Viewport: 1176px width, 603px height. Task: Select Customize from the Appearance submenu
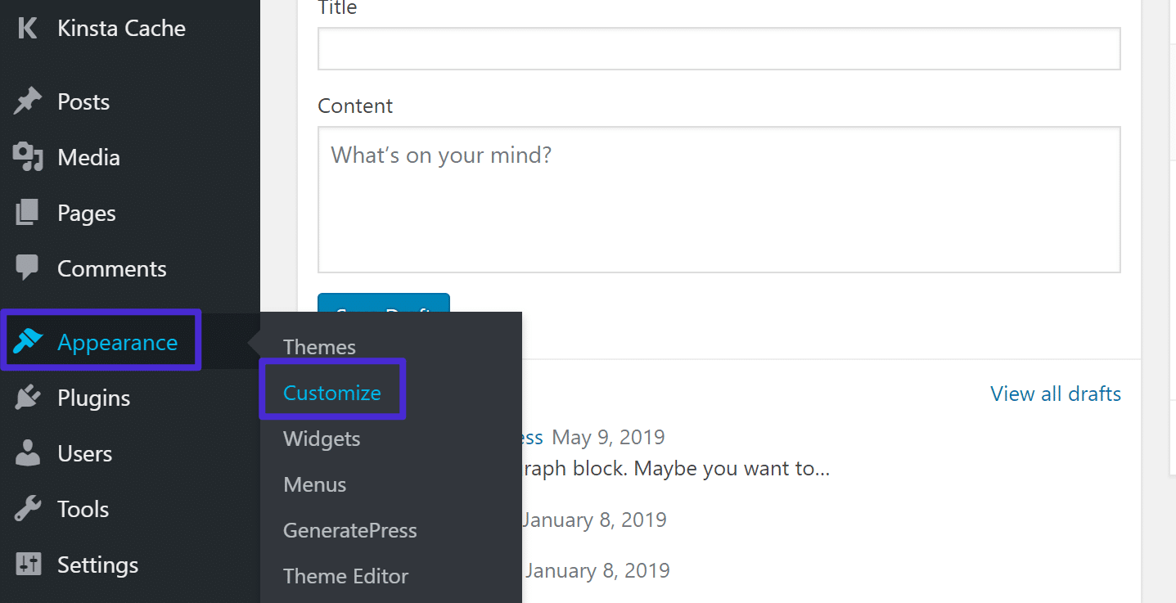click(332, 393)
